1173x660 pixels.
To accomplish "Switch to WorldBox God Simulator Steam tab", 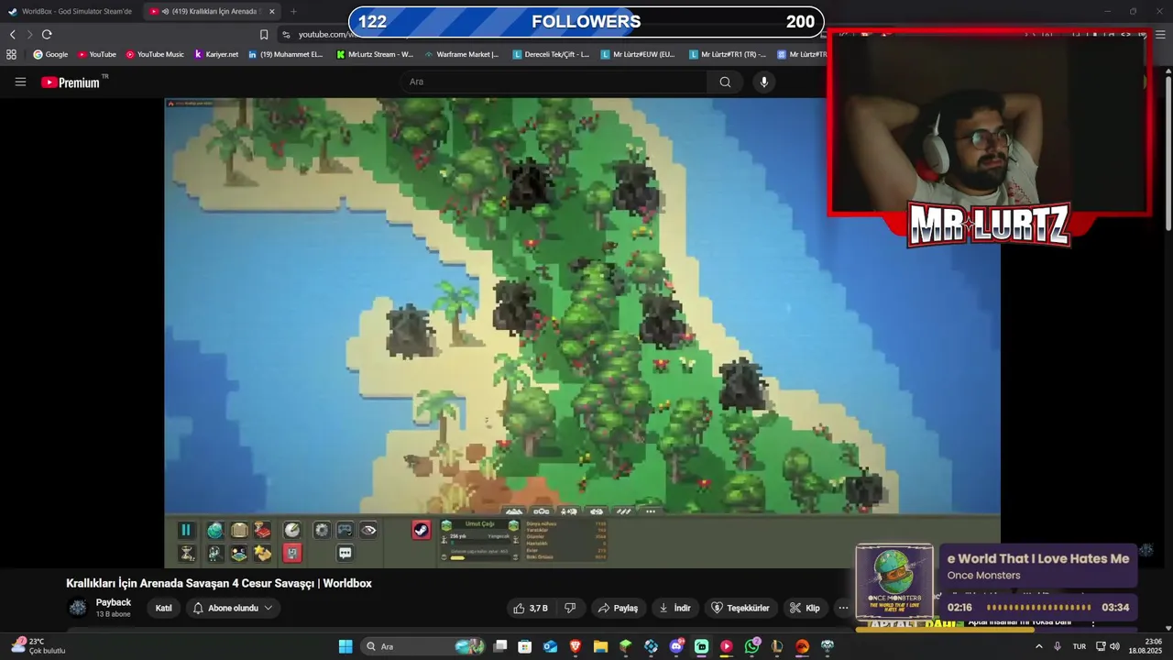I will (71, 11).
